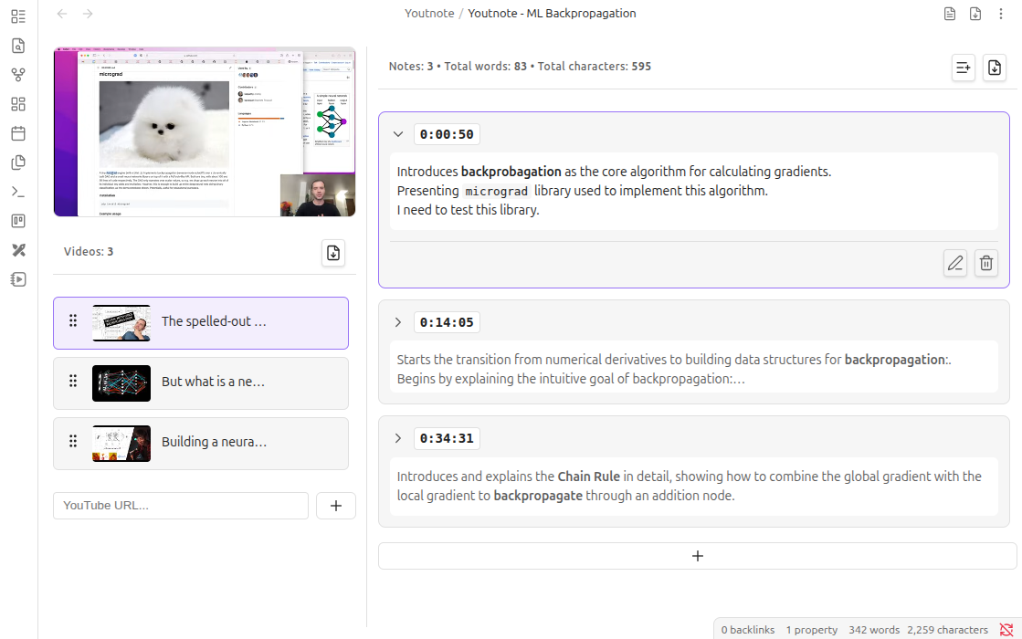Open the three-dot more options menu
The width and height of the screenshot is (1022, 639).
1002,14
